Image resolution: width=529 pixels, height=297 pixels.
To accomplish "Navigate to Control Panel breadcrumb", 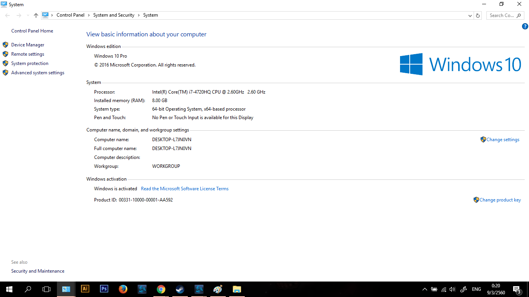I will pyautogui.click(x=70, y=15).
